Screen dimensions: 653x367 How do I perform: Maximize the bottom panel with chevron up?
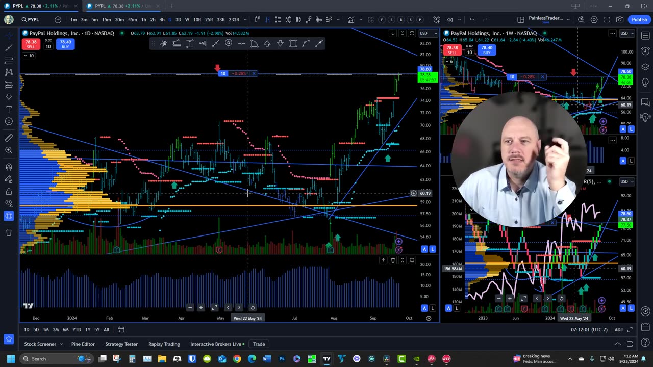(617, 344)
